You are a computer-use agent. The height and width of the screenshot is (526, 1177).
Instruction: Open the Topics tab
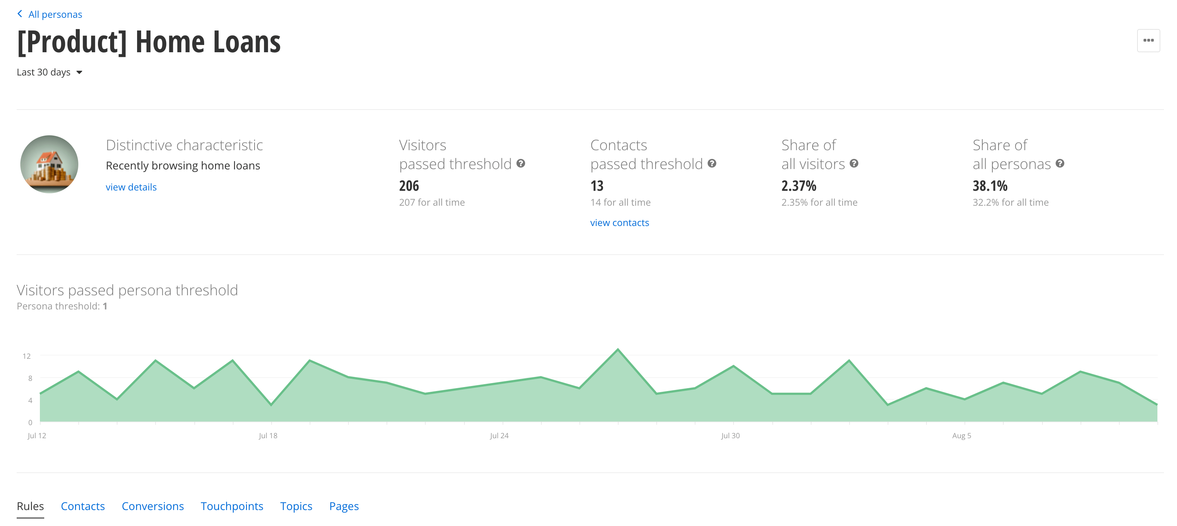[296, 506]
